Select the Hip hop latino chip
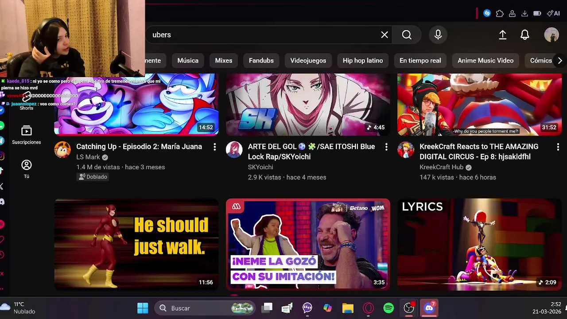Image resolution: width=567 pixels, height=319 pixels. (x=363, y=61)
